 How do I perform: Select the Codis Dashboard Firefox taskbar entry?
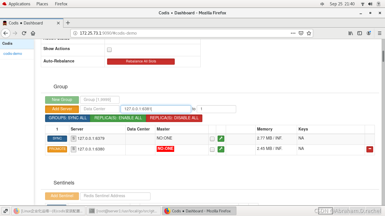(x=199, y=211)
